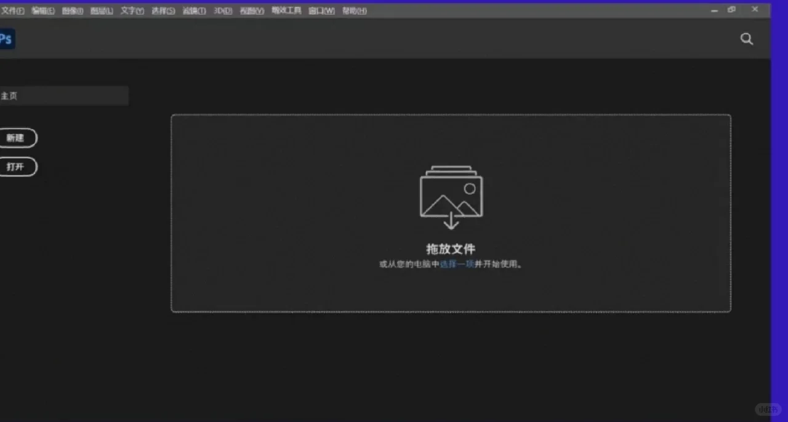Click inside the 拖放文件 drop zone

coord(451,289)
